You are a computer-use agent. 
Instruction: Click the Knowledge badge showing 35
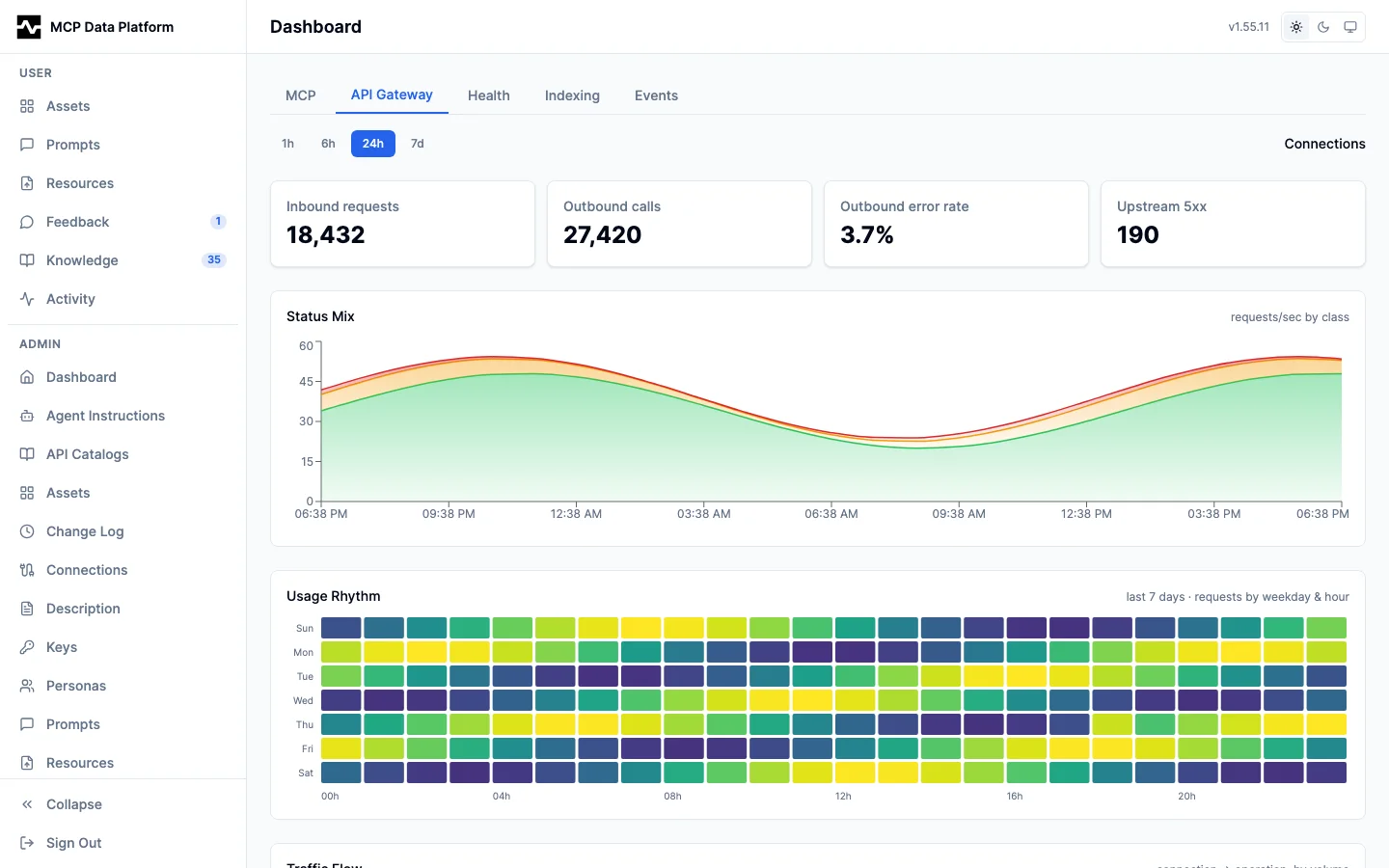(214, 260)
